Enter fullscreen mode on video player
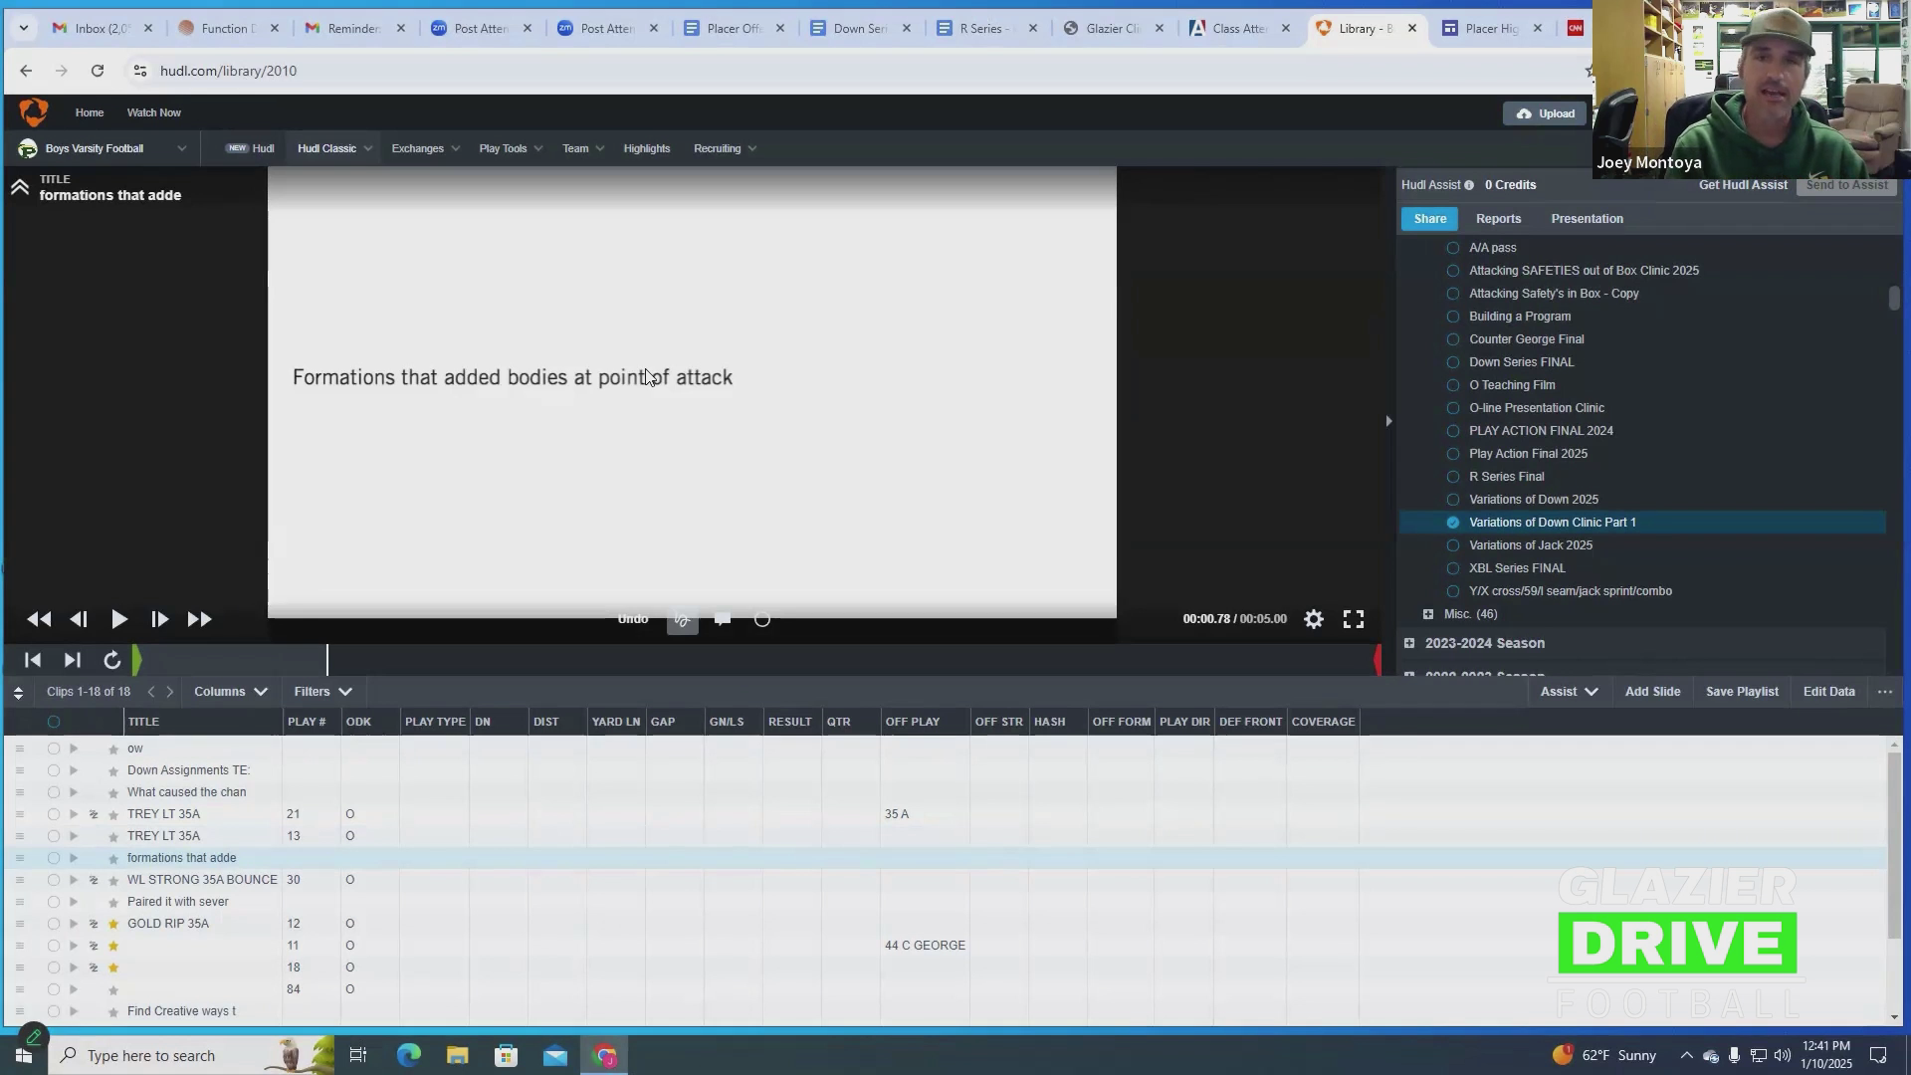This screenshot has width=1911, height=1075. (x=1354, y=619)
